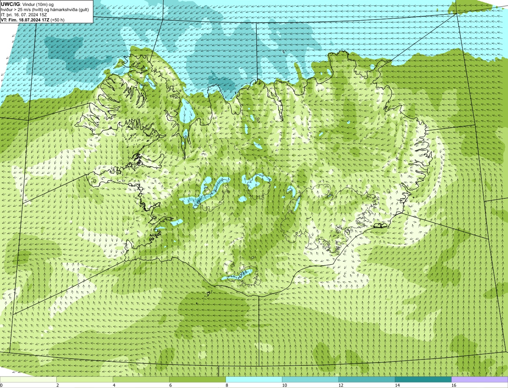Click the legend label '10'
The image size is (508, 388).
pos(284,385)
